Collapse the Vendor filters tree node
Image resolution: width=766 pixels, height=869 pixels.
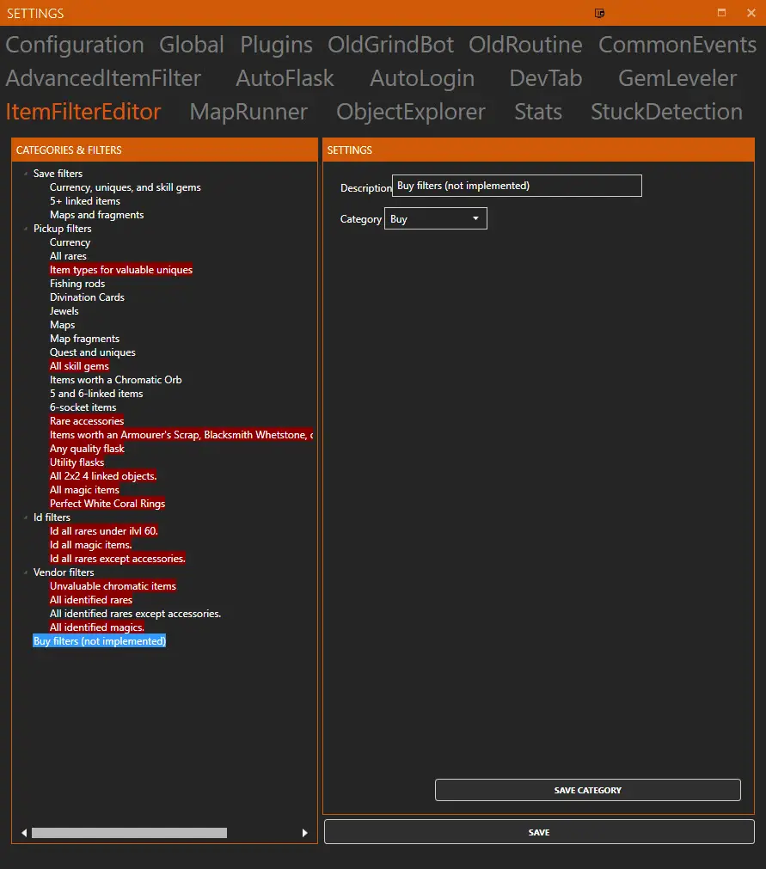pyautogui.click(x=26, y=572)
